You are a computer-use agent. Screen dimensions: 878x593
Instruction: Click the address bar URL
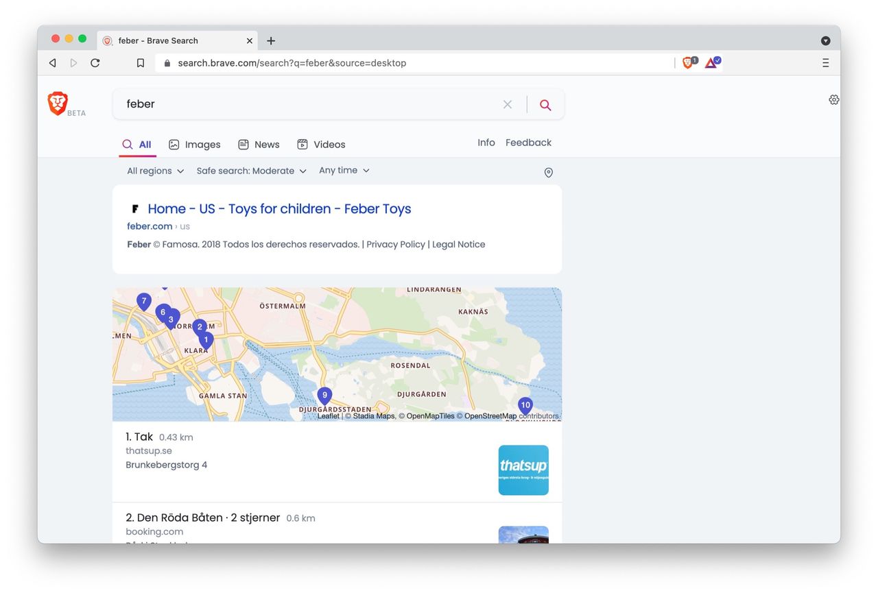point(292,63)
